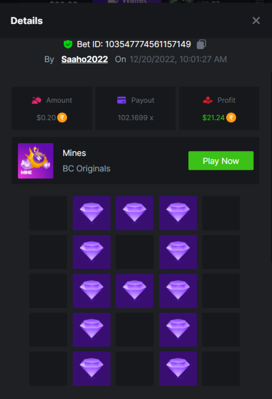Image resolution: width=272 pixels, height=399 pixels.
Task: Select the empty center tile in the second row
Action: pos(135,252)
